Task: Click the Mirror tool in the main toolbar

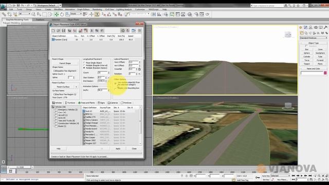Action: coord(154,14)
